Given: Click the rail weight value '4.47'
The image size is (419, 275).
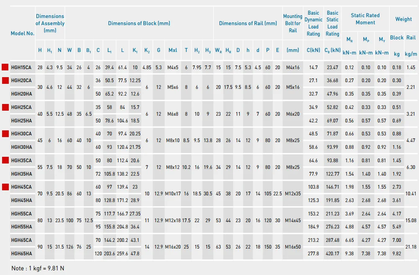Looking at the screenshot, I should coord(411,140).
